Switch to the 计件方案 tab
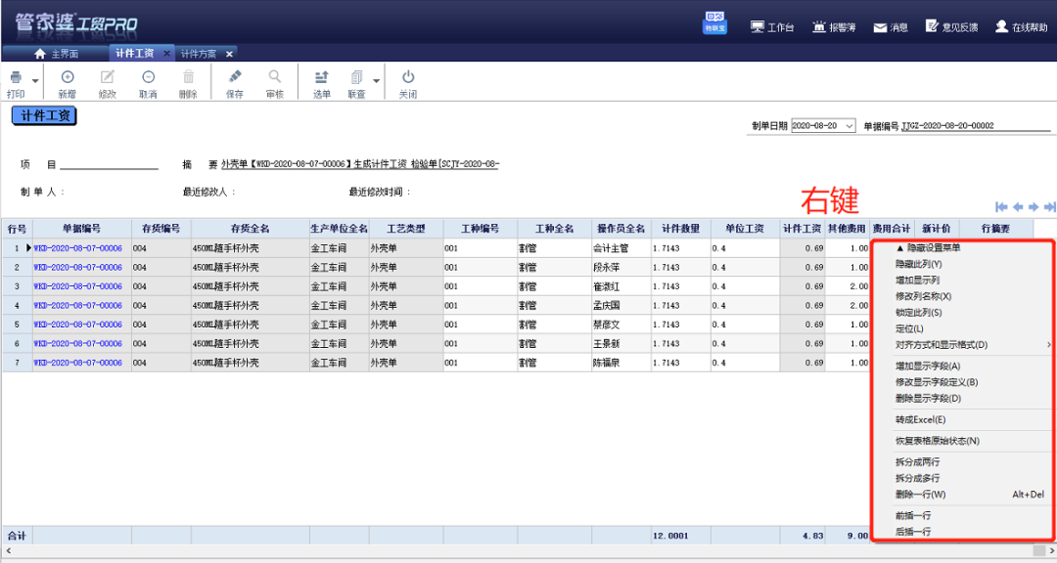This screenshot has width=1057, height=563. pos(199,53)
